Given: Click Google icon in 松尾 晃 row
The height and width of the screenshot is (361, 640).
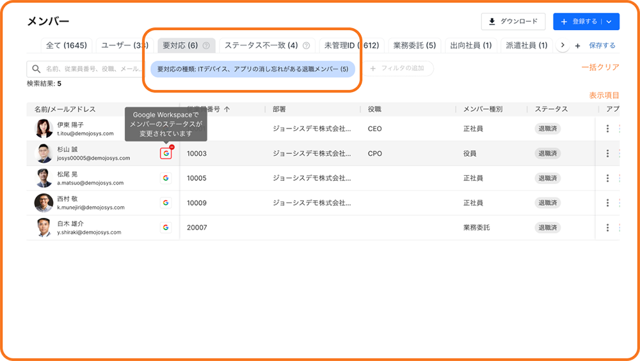Looking at the screenshot, I should (166, 178).
